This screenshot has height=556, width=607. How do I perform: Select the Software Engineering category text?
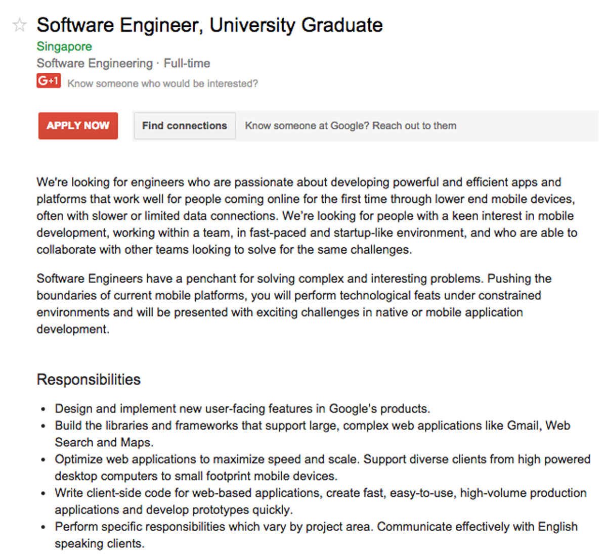[x=95, y=64]
